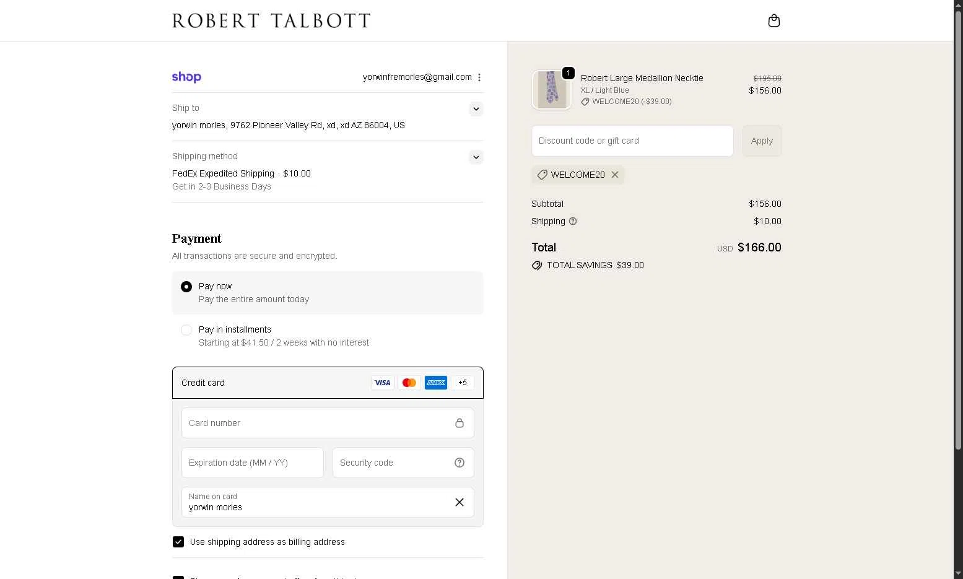Focus the Security code field

(x=403, y=463)
